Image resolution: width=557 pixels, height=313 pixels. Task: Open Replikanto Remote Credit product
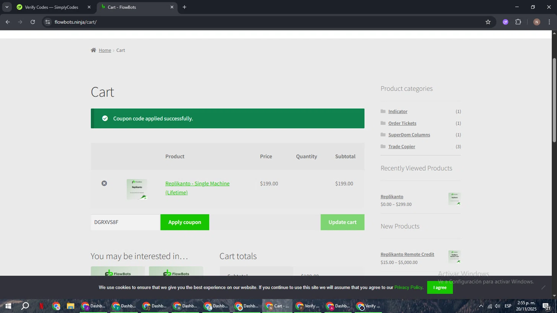pyautogui.click(x=407, y=254)
